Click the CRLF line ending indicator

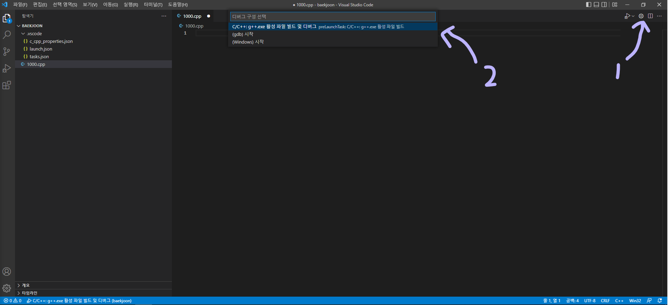(x=605, y=300)
